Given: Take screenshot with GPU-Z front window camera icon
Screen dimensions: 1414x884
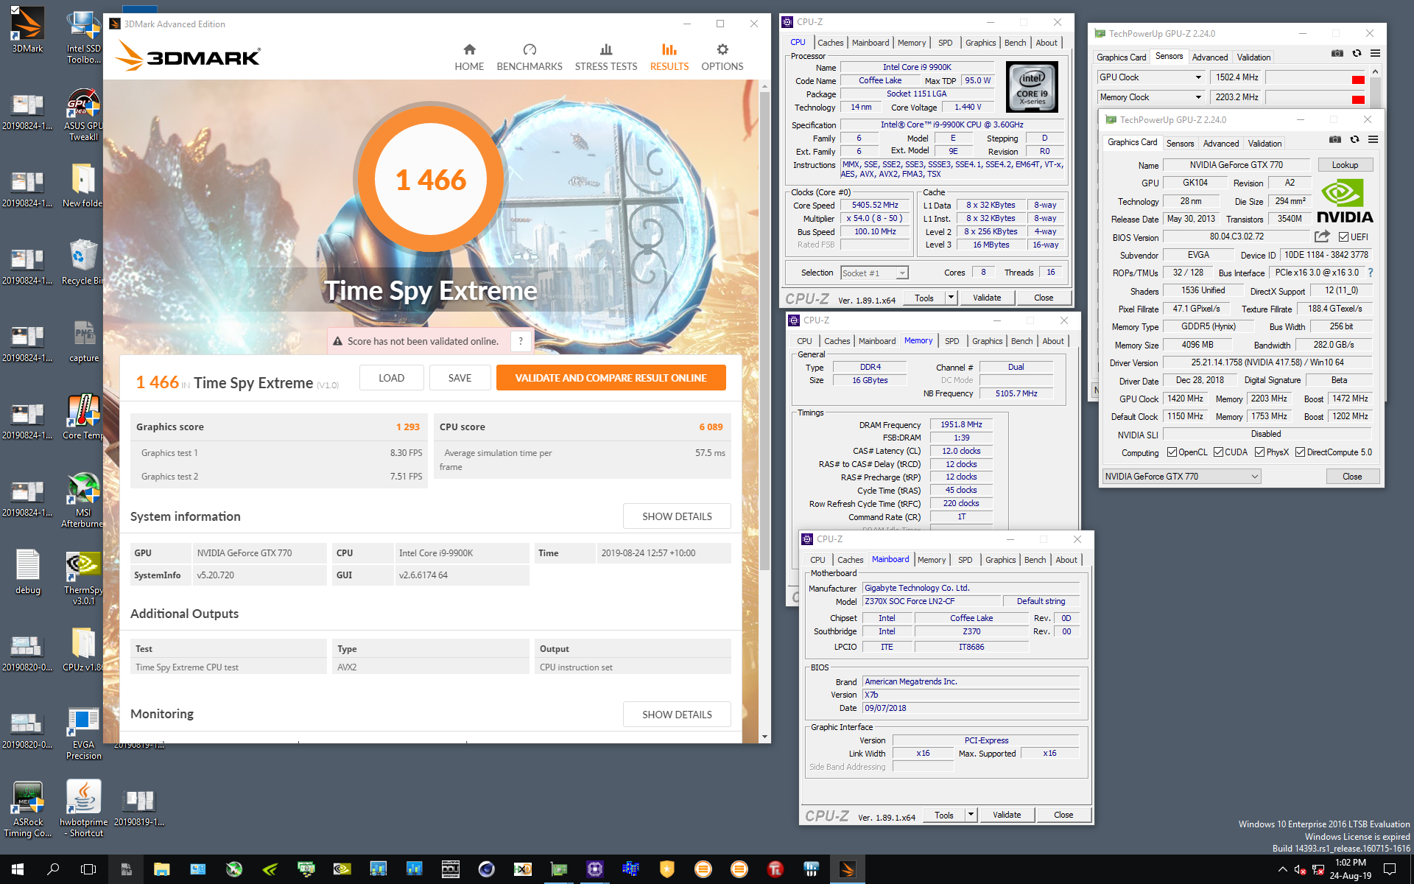Looking at the screenshot, I should [x=1335, y=139].
